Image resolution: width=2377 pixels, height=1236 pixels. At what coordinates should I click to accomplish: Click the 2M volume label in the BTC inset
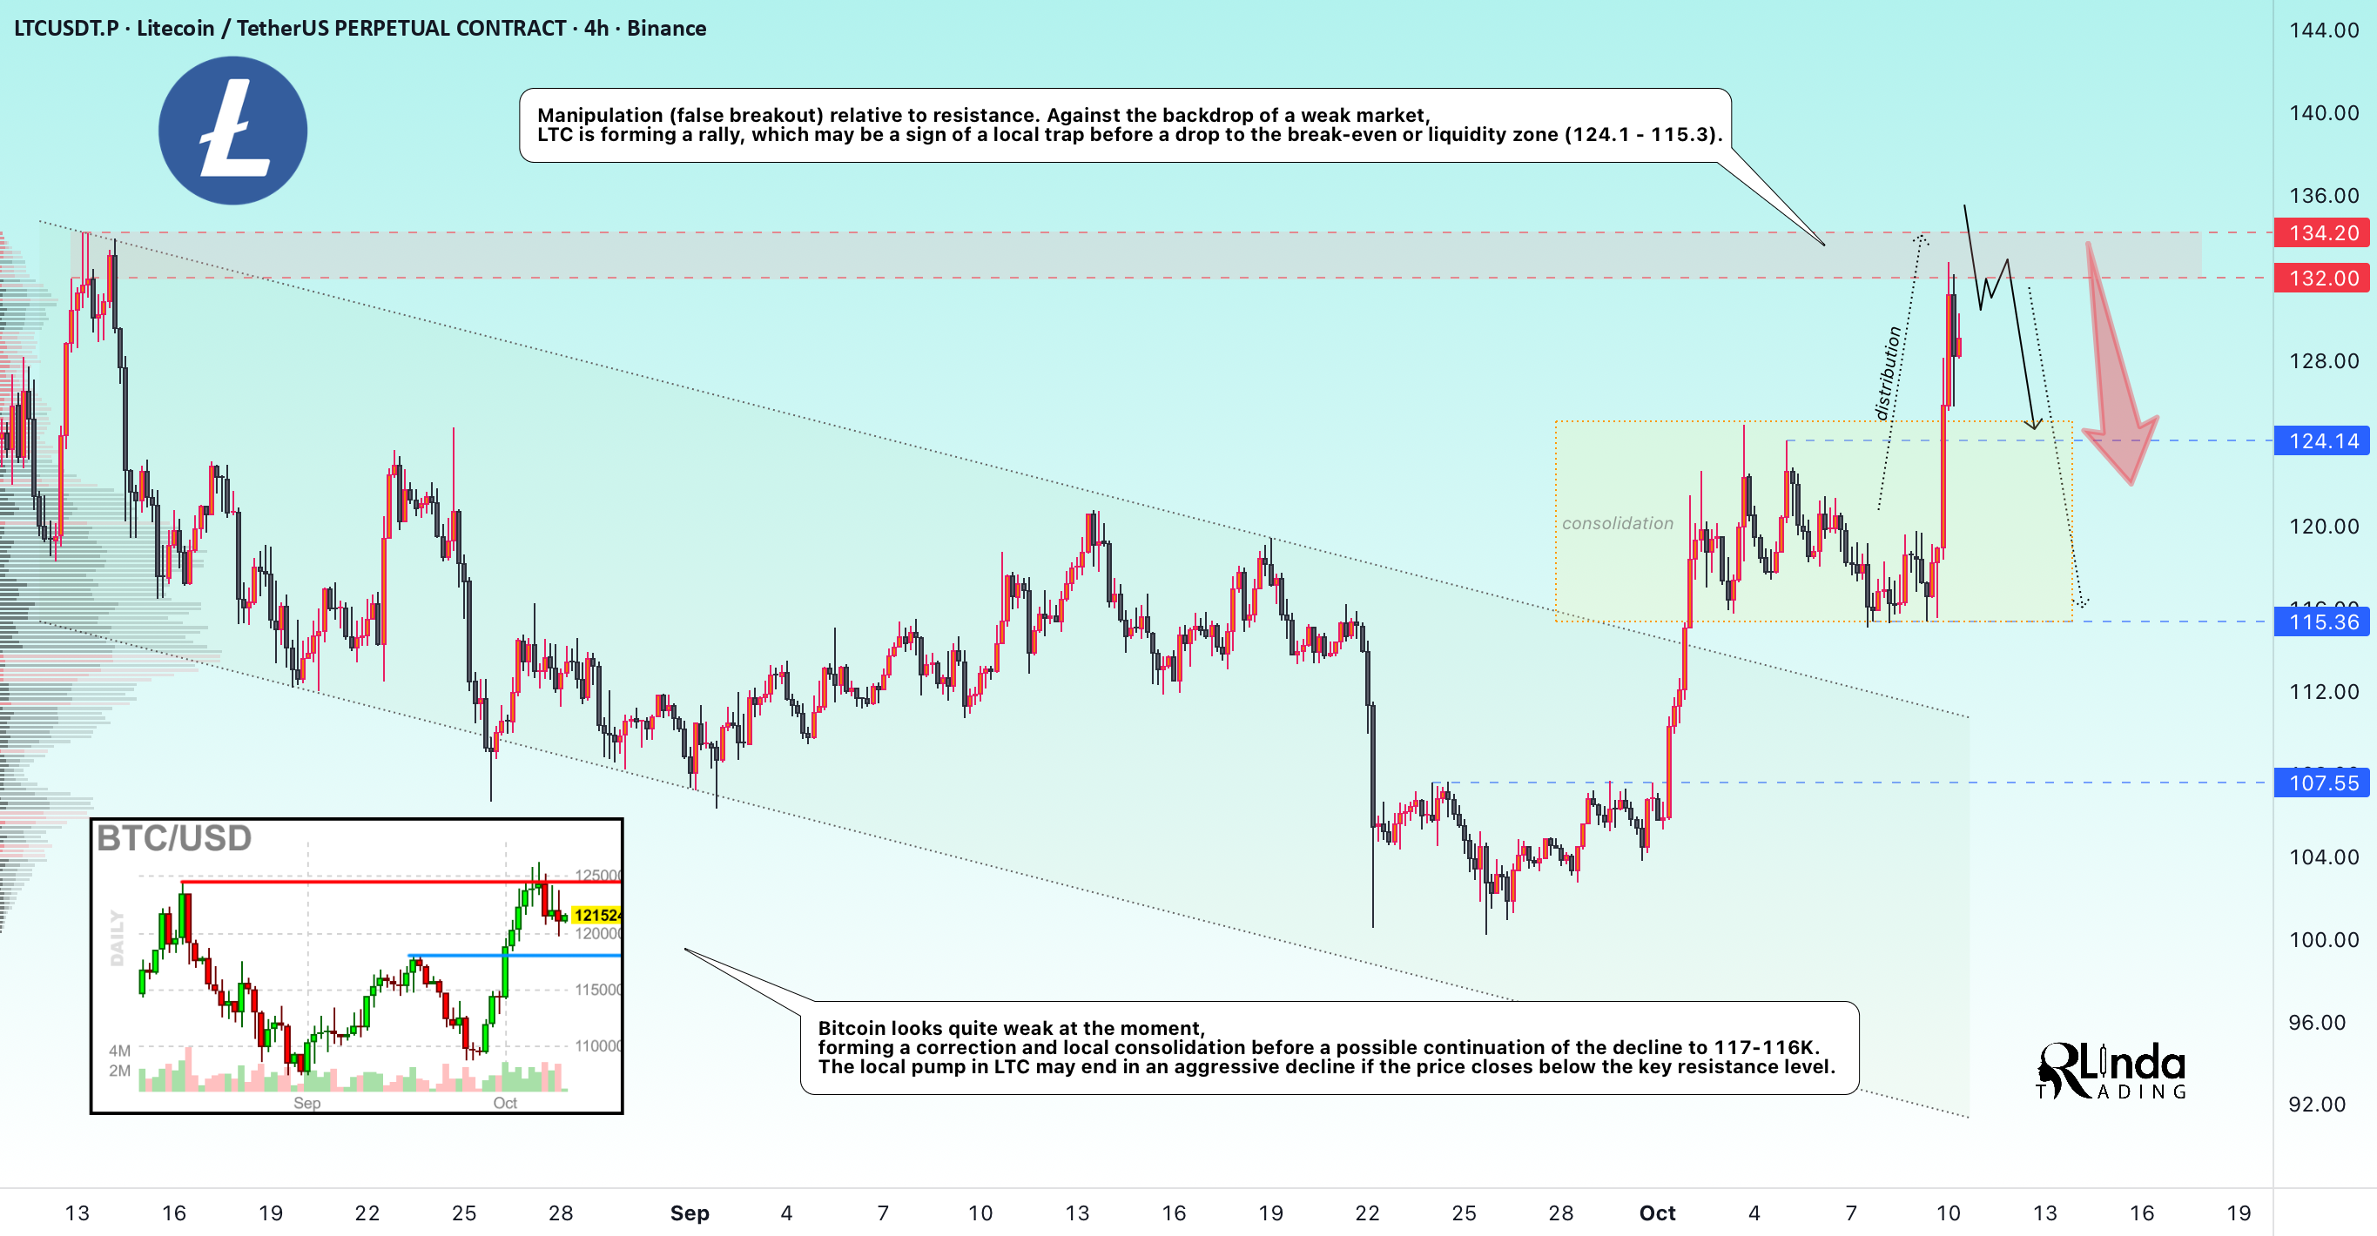pos(120,1071)
